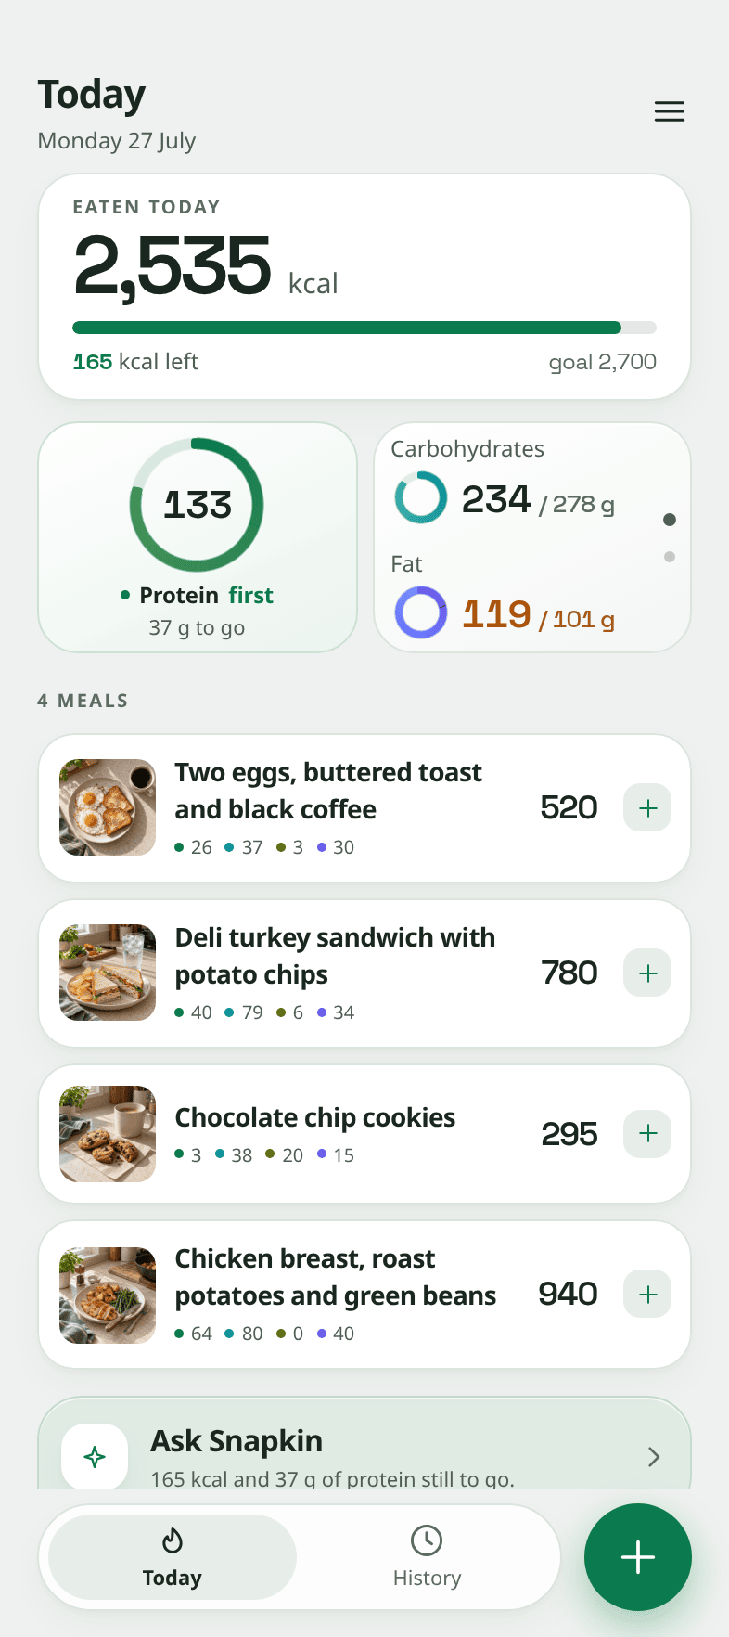Click the History clock icon

427,1540
